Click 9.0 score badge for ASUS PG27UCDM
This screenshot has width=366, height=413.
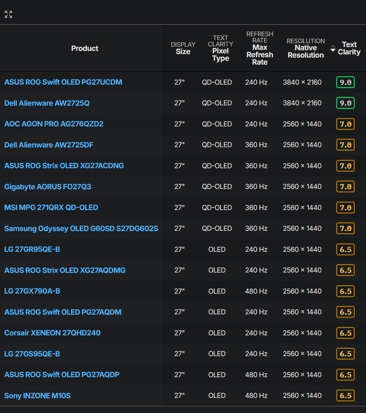[x=346, y=82]
